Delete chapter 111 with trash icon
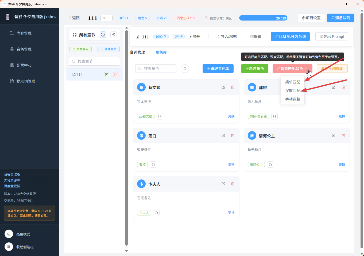This screenshot has height=256, width=364. (116, 75)
